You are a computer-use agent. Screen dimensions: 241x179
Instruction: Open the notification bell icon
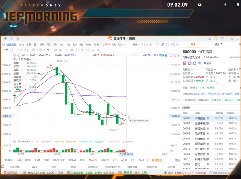tap(11, 38)
